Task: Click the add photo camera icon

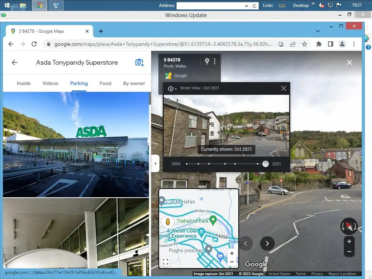Action: (139, 62)
